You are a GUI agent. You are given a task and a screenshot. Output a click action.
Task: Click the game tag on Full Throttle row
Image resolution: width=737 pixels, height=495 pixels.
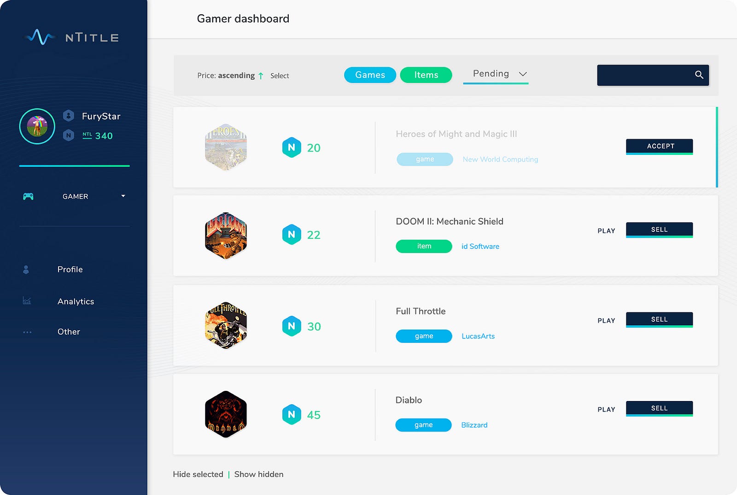[424, 336]
